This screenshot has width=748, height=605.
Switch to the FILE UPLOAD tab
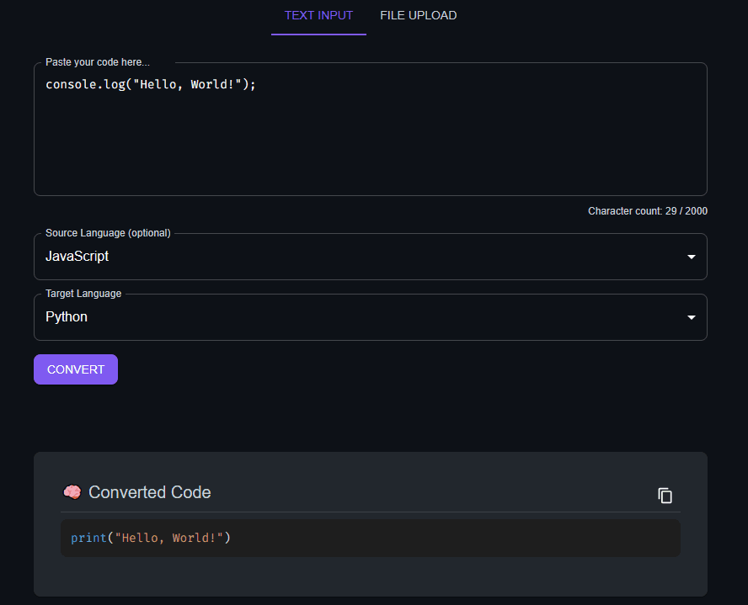[x=418, y=15]
